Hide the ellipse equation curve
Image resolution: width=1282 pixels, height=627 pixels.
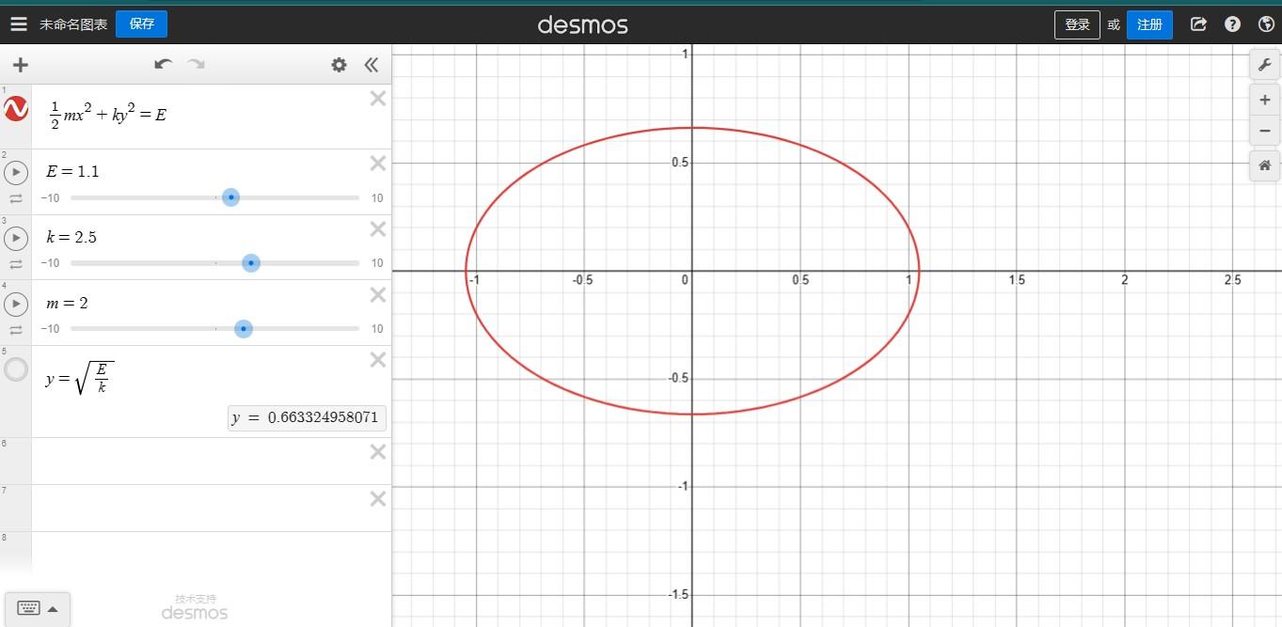16,109
